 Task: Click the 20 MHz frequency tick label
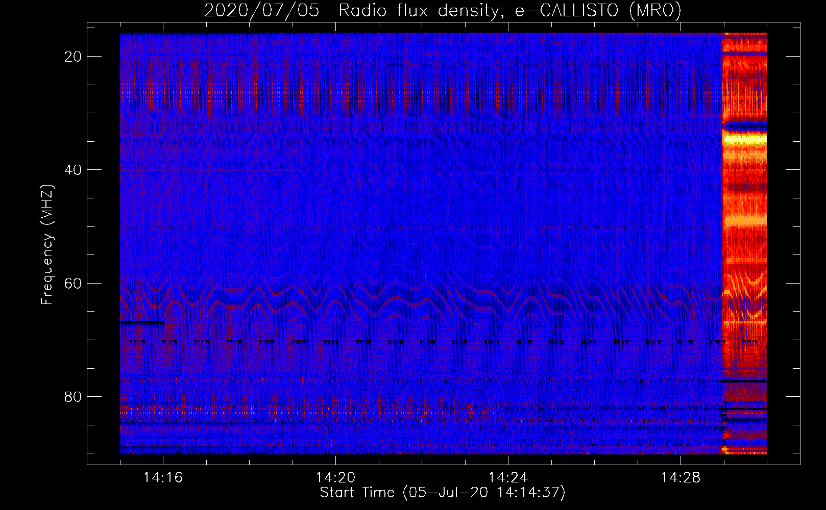74,57
